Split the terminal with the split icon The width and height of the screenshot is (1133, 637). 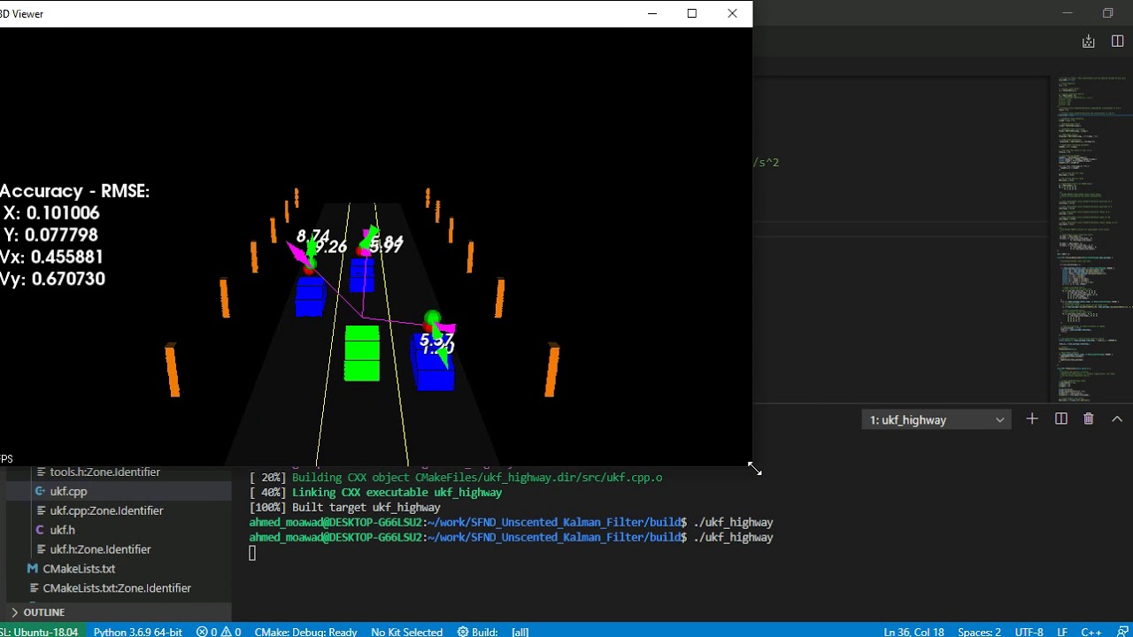coord(1060,419)
